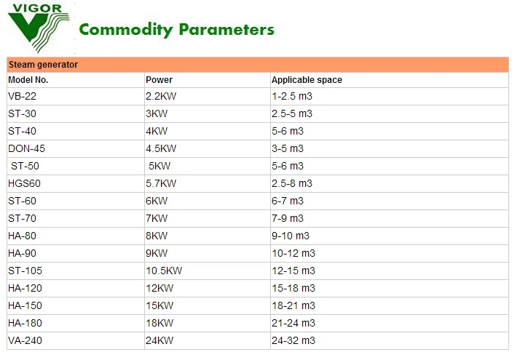Click the Vigor logo icon
Screen dimensions: 512x352
tap(39, 28)
